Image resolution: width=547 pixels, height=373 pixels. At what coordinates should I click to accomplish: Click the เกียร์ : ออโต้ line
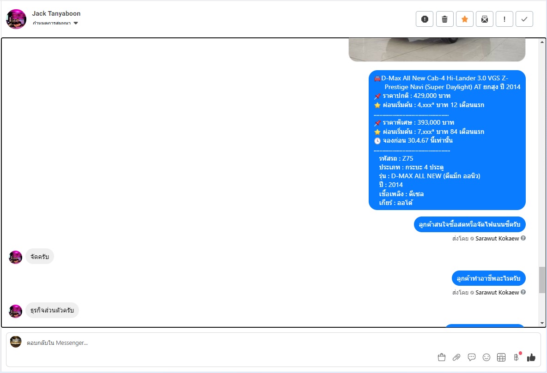[x=395, y=203]
